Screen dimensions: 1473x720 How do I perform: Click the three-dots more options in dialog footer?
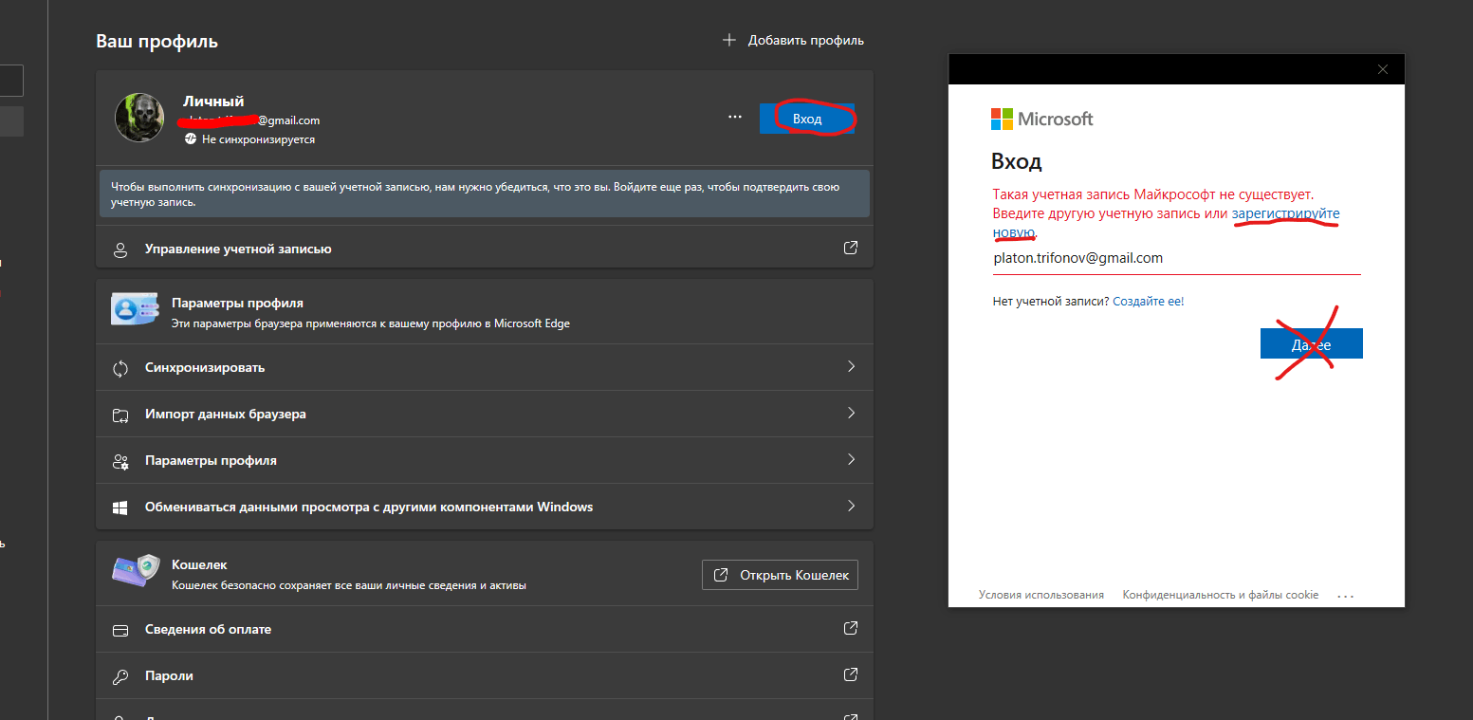click(1346, 596)
